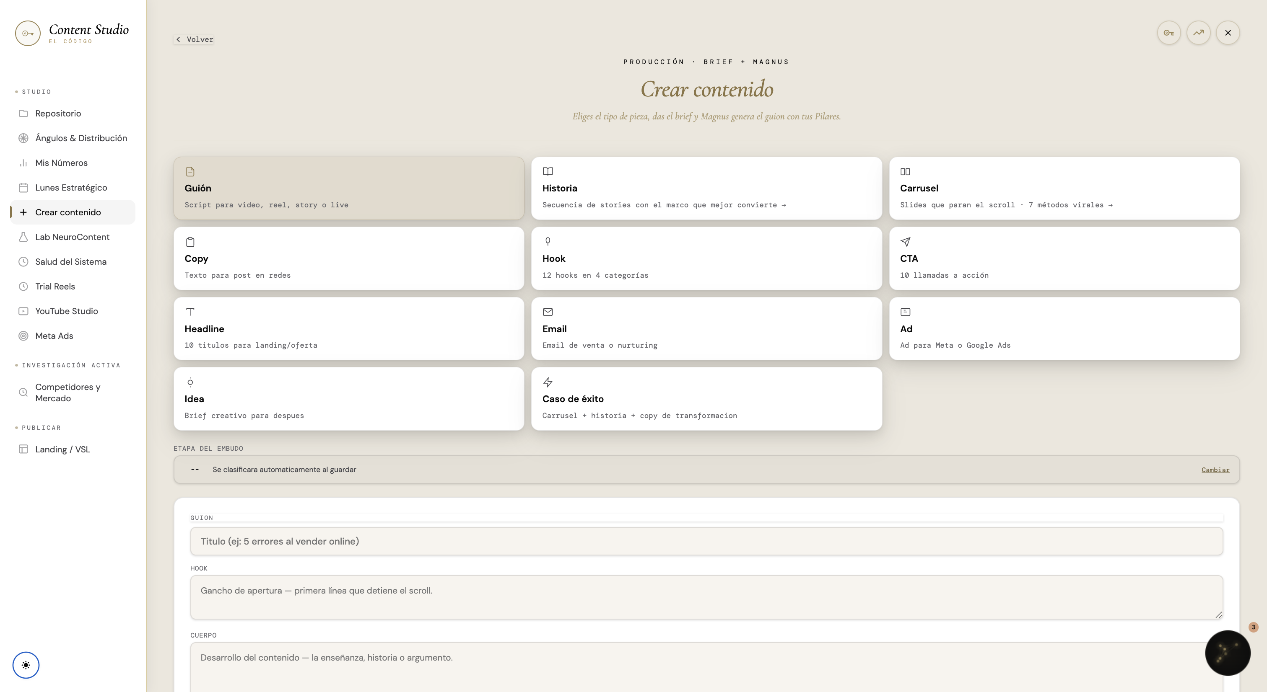Click the Trial Reels clock icon

pyautogui.click(x=23, y=287)
